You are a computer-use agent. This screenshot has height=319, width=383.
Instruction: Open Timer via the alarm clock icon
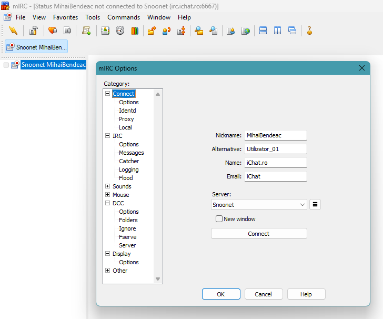click(x=120, y=31)
